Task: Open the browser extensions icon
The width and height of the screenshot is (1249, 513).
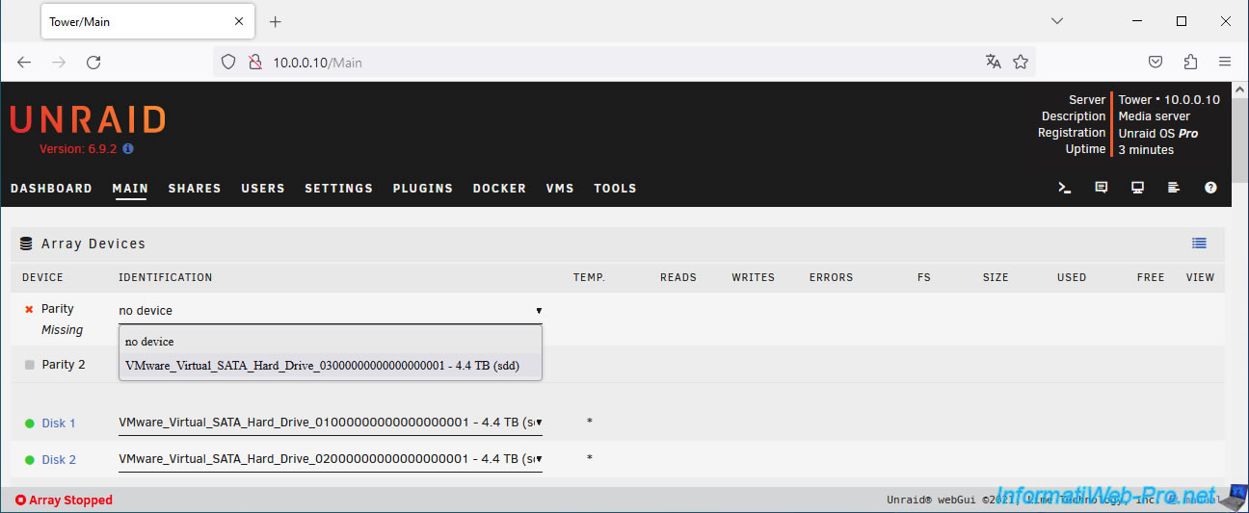Action: (x=1190, y=63)
